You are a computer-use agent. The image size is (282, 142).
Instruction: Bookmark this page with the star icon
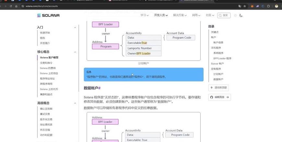click(x=245, y=6)
